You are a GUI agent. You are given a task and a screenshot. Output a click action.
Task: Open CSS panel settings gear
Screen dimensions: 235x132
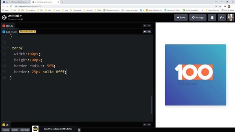coord(145,32)
